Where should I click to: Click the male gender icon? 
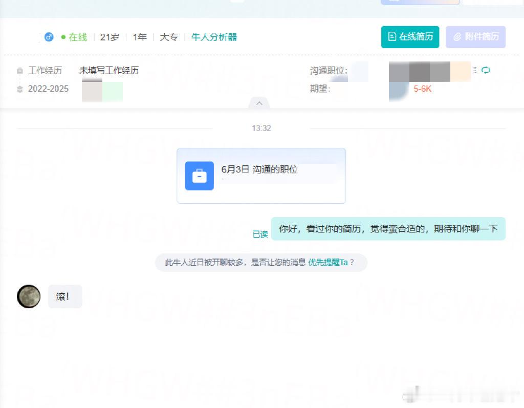click(x=49, y=37)
